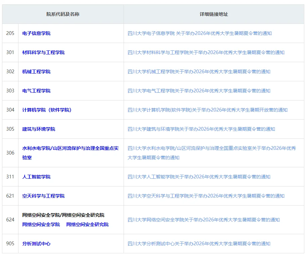Select department code 305 cell
Image resolution: width=306 pixels, height=255 pixels.
tap(10, 129)
